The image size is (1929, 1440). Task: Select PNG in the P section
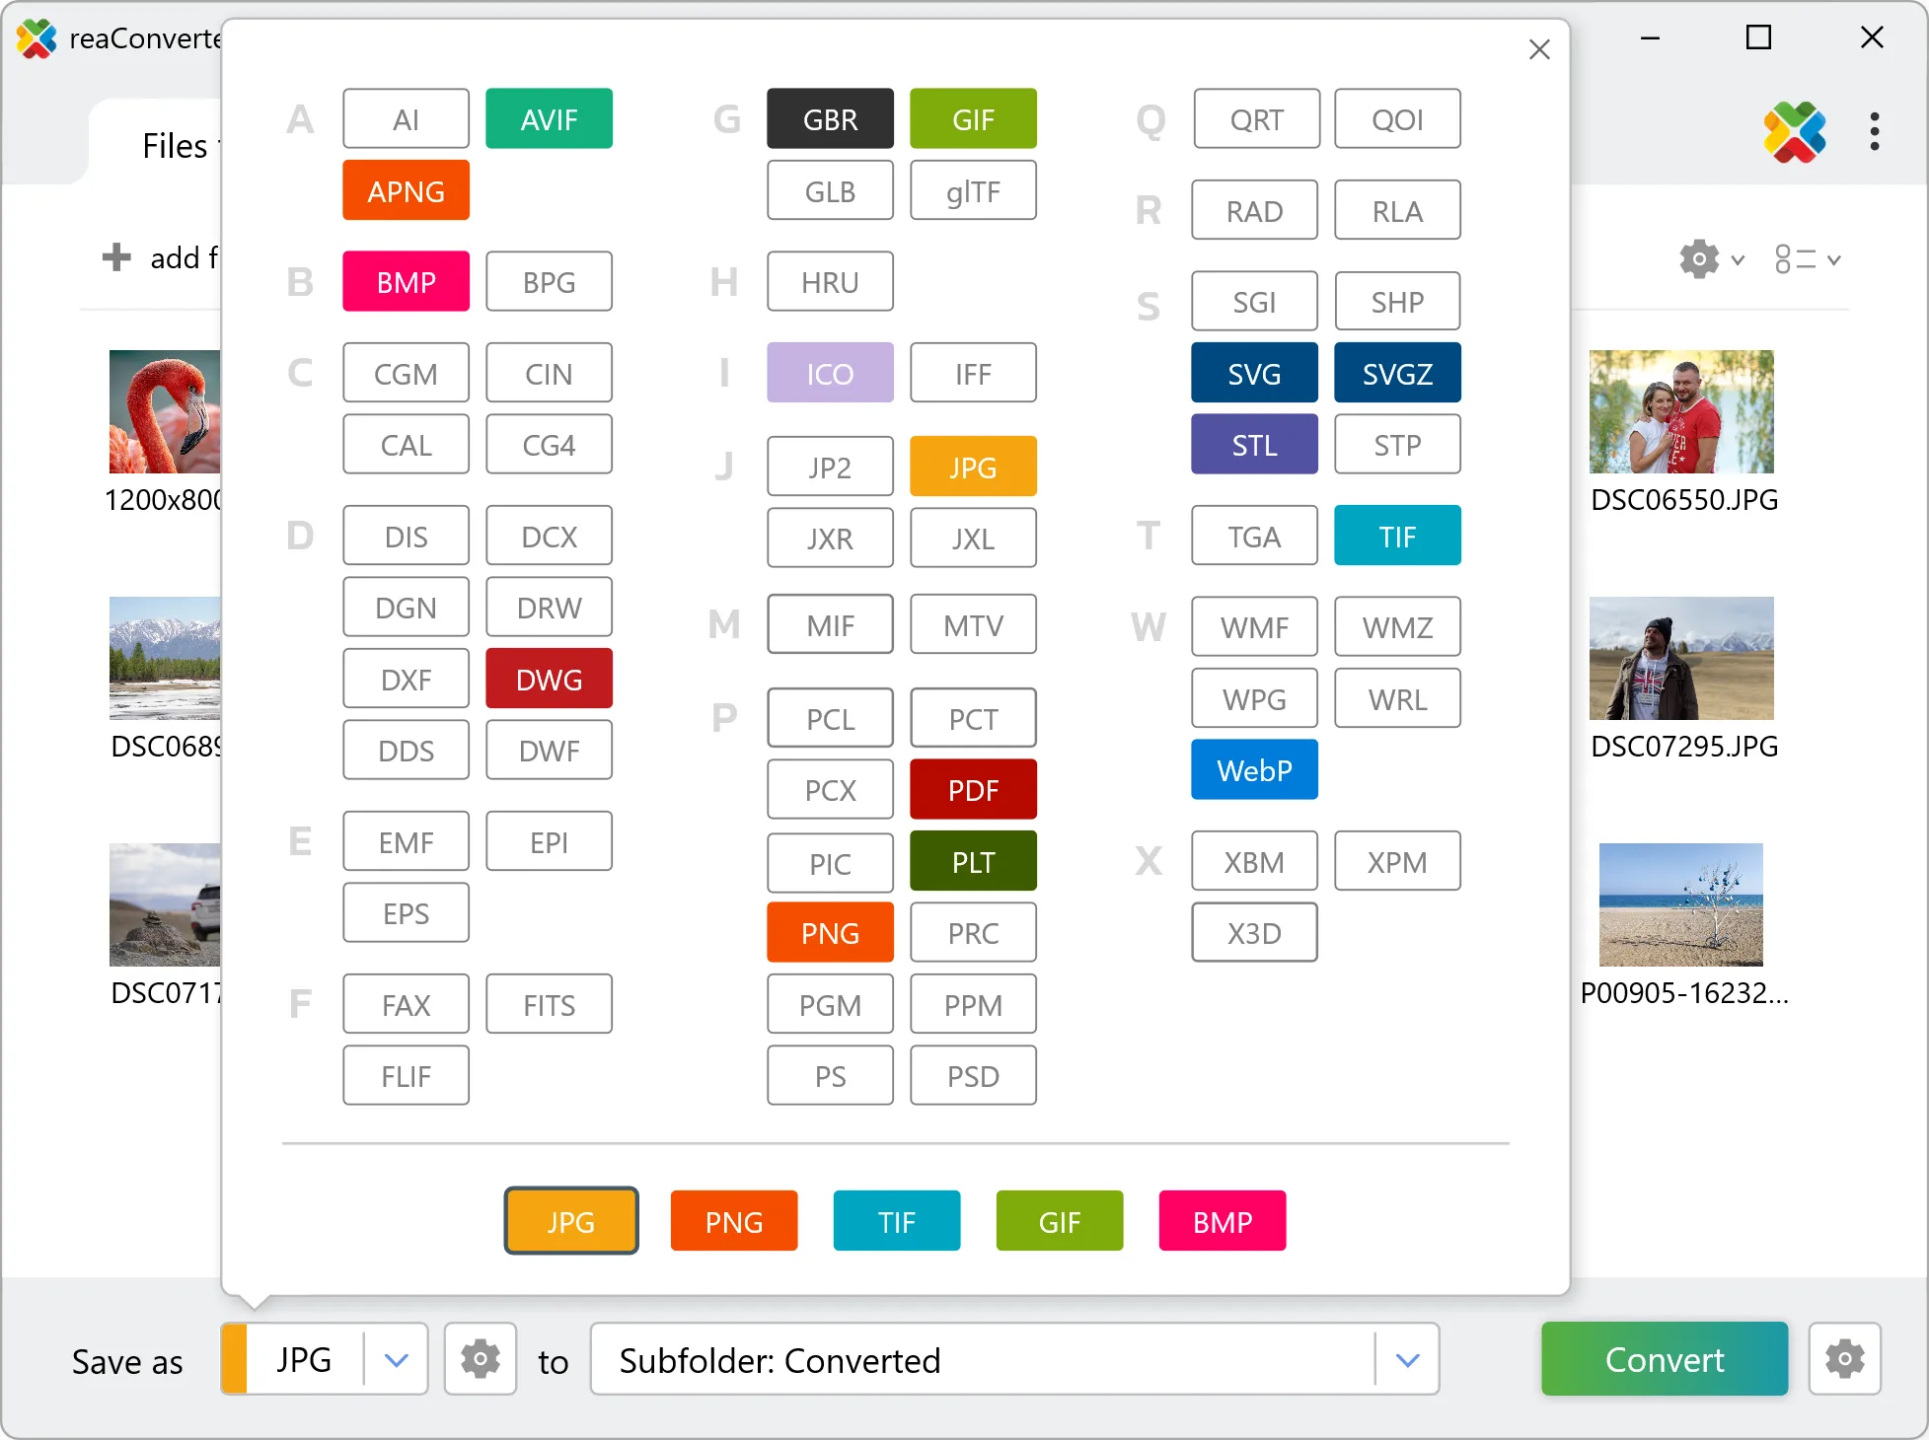pos(830,932)
